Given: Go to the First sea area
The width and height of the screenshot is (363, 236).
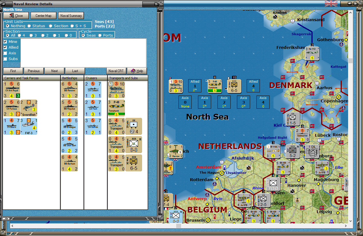Looking at the screenshot, I should [13, 71].
